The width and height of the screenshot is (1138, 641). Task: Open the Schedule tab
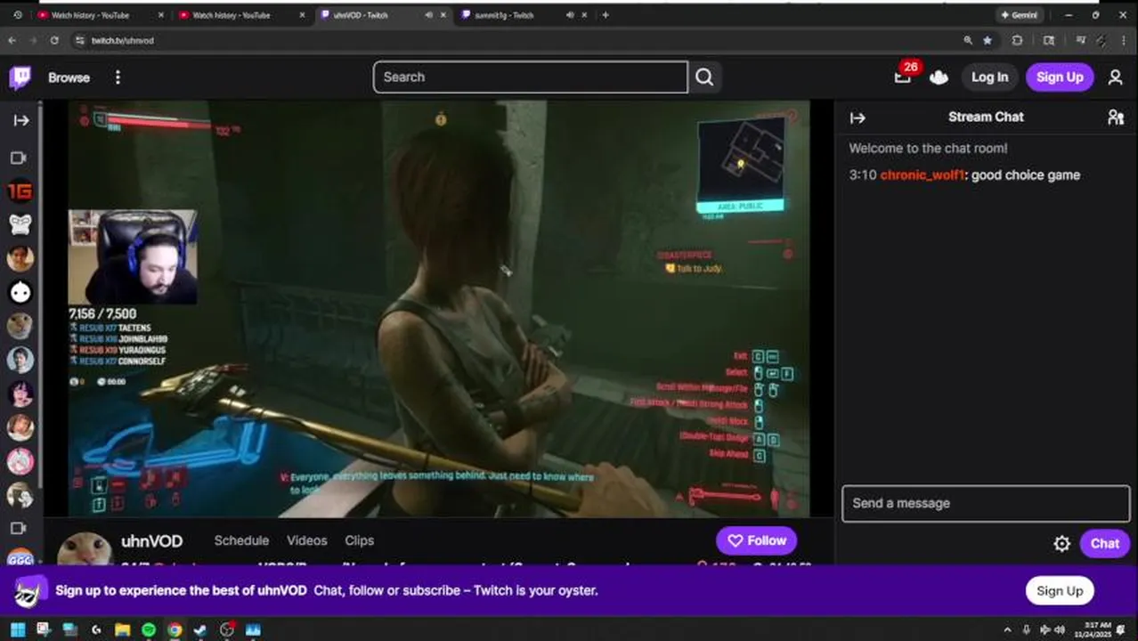[241, 540]
